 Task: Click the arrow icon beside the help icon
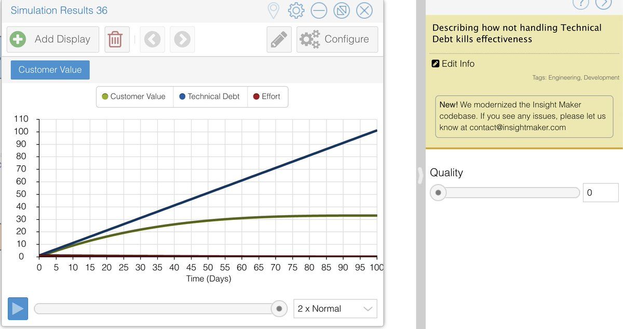click(x=603, y=4)
